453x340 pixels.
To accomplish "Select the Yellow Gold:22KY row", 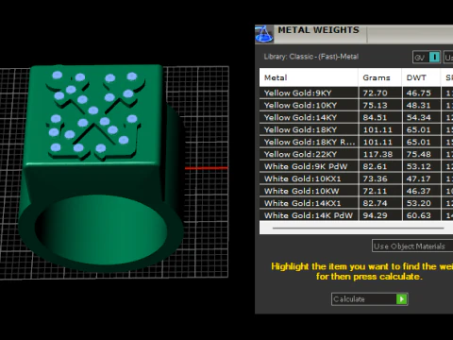I will click(356, 155).
